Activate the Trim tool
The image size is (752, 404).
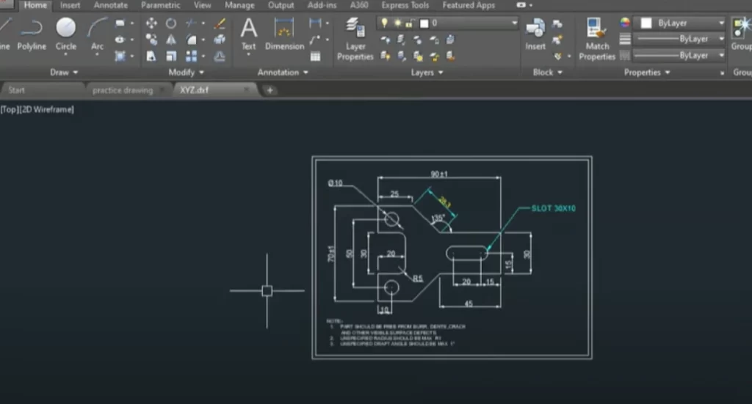tap(191, 23)
